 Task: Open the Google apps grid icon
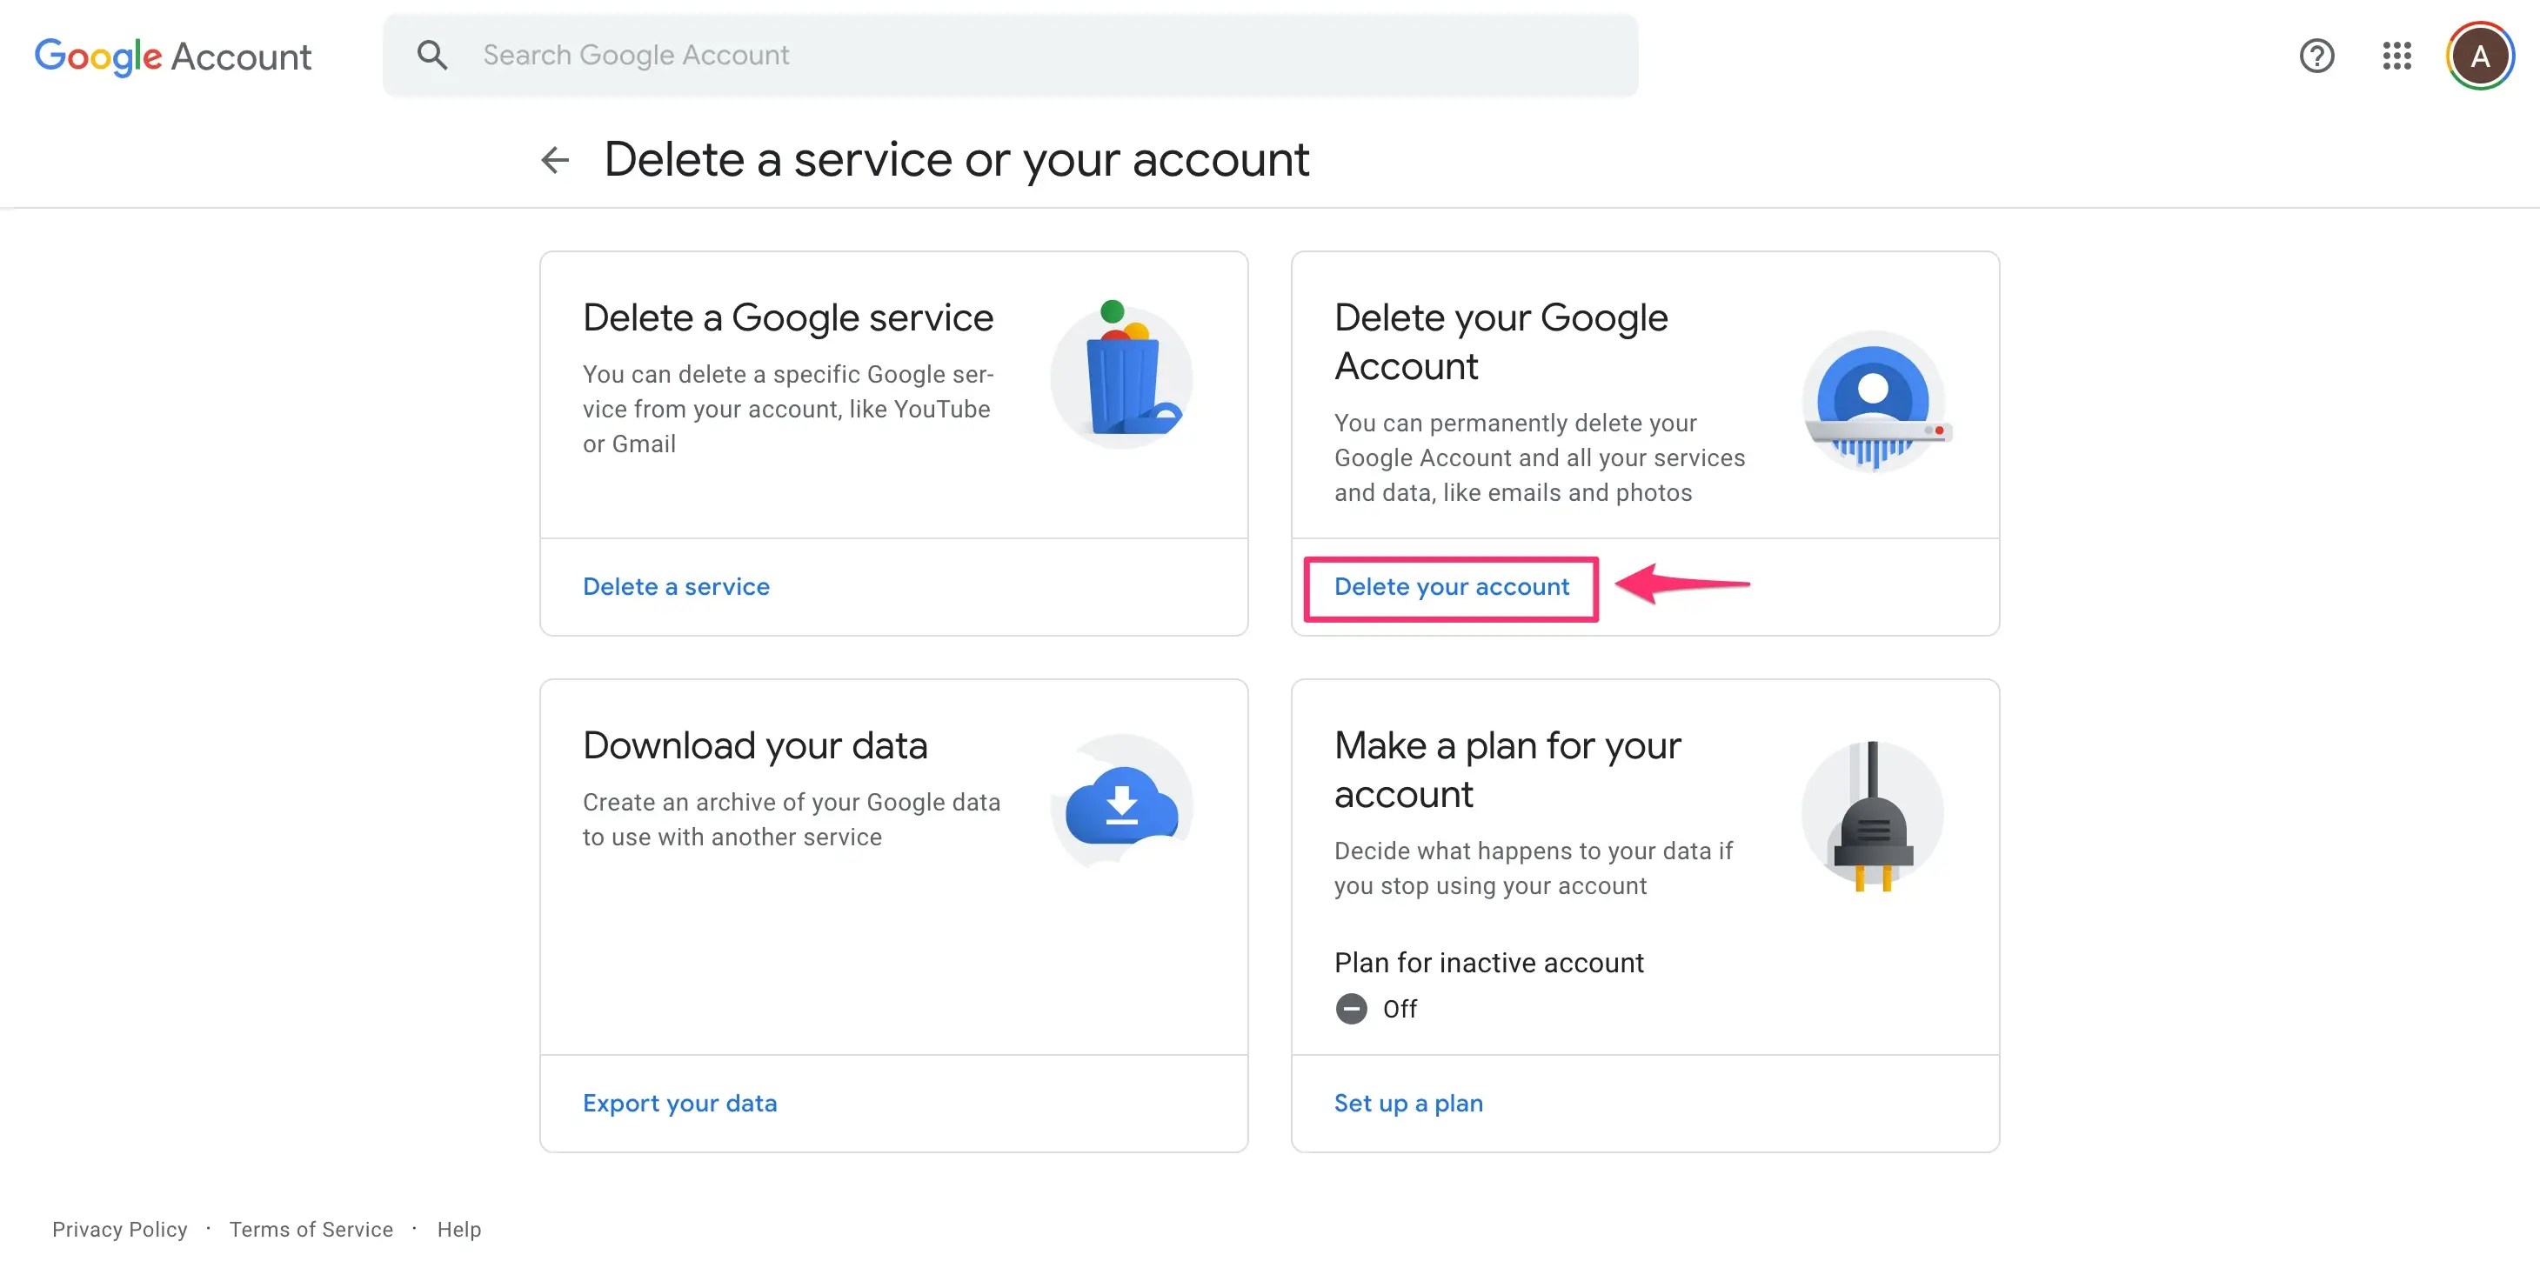click(x=2396, y=55)
